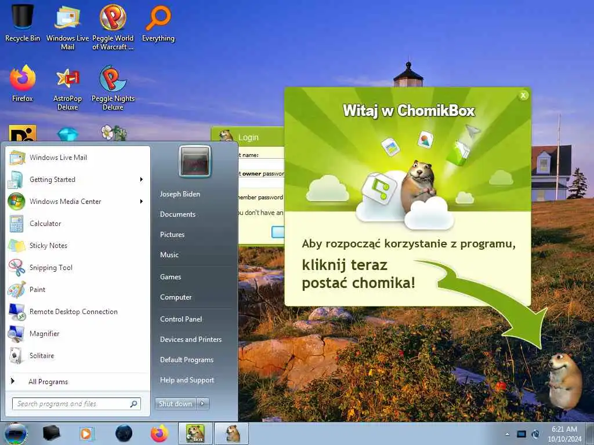Open the taskbar clock and date
The height and width of the screenshot is (445, 594).
click(564, 434)
